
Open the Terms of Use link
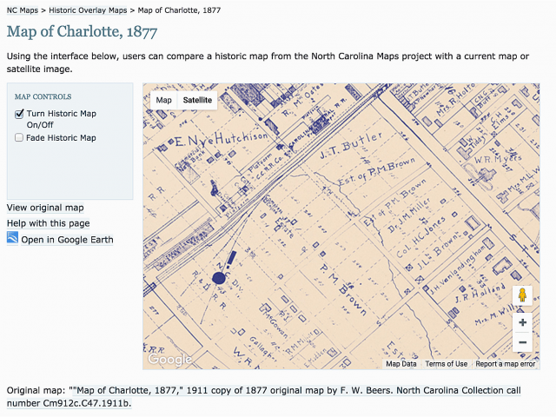pos(446,364)
